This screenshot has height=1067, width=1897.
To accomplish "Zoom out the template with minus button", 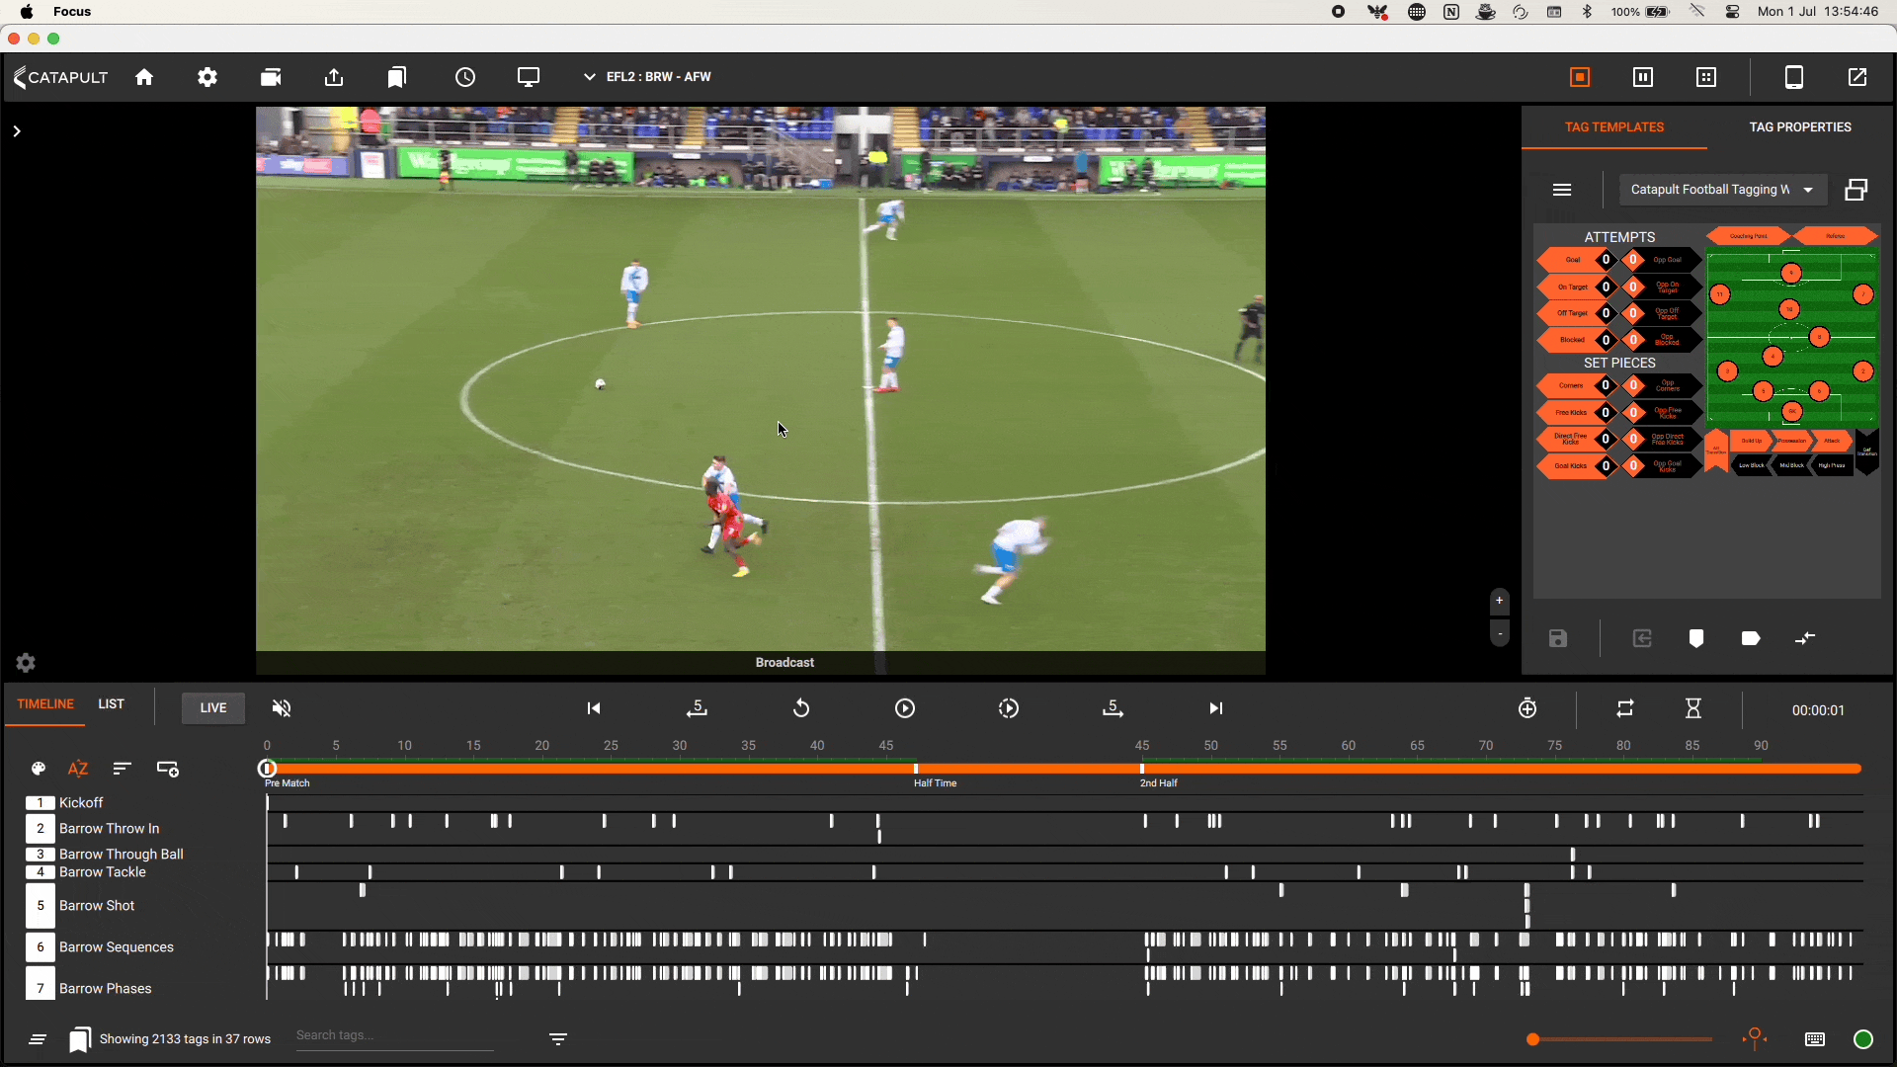I will pyautogui.click(x=1499, y=634).
